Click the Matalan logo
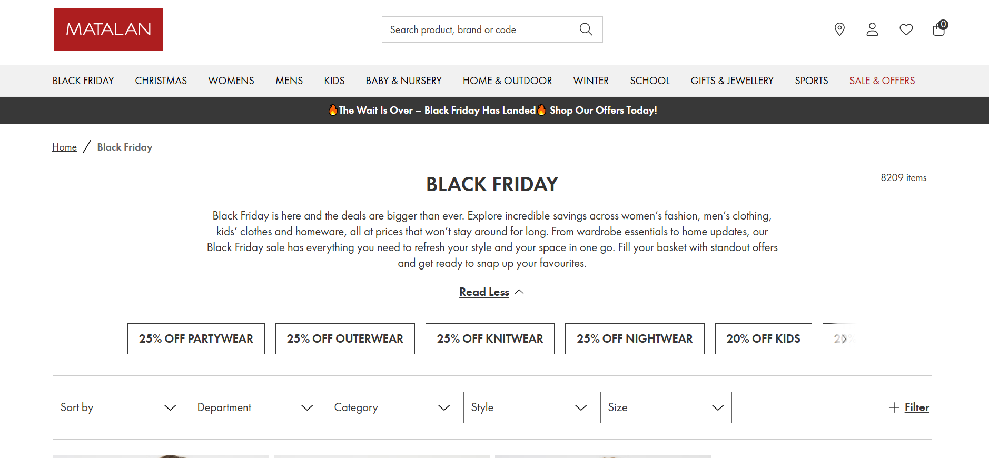The image size is (989, 458). click(x=108, y=29)
